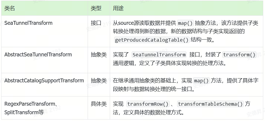The height and width of the screenshot is (121, 265).
Task: Select the SeaTunnelTransform class name cell
Action: pos(28,23)
